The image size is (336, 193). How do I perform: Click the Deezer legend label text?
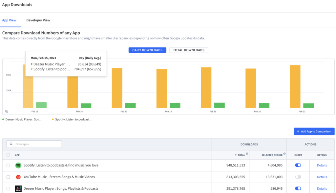pos(24,119)
